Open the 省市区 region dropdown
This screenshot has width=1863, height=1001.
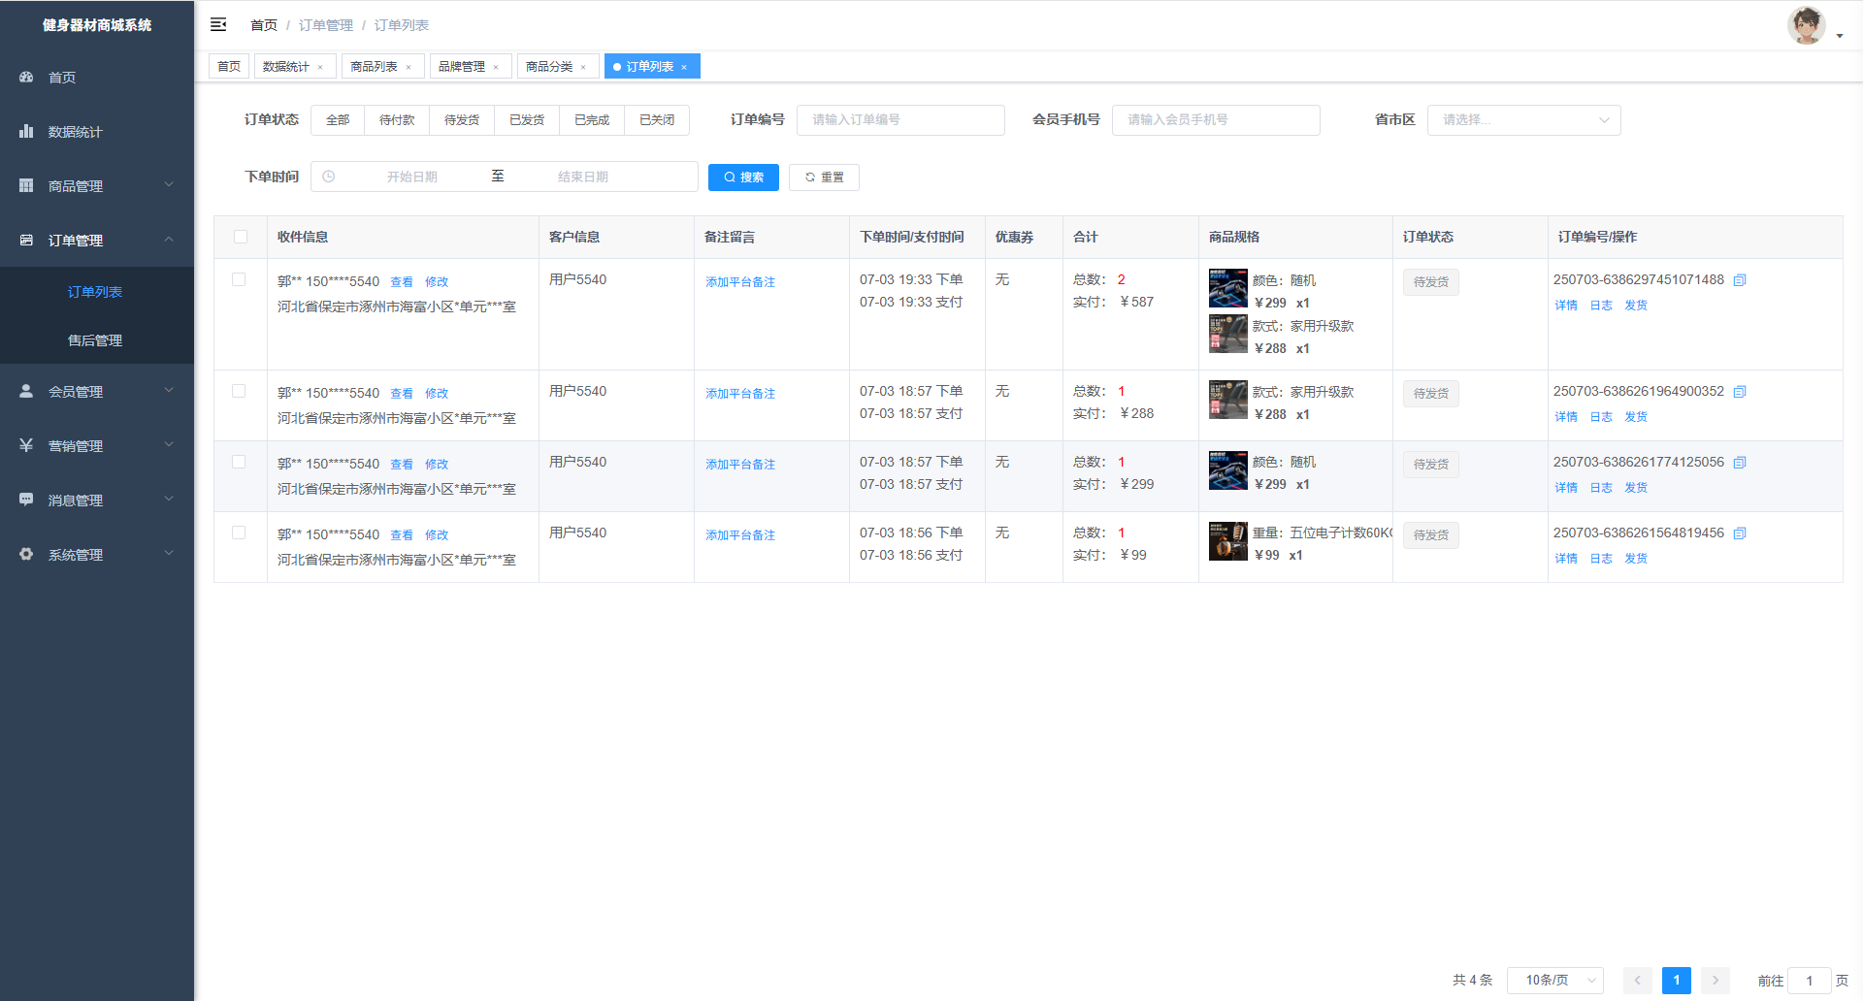click(1523, 120)
